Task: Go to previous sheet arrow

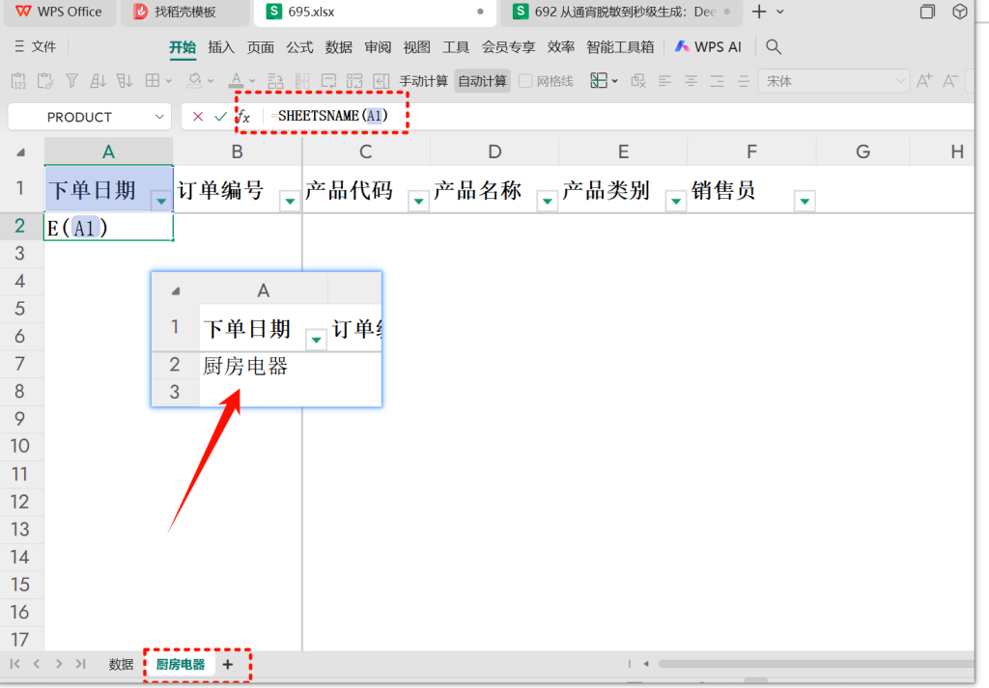Action: (37, 664)
